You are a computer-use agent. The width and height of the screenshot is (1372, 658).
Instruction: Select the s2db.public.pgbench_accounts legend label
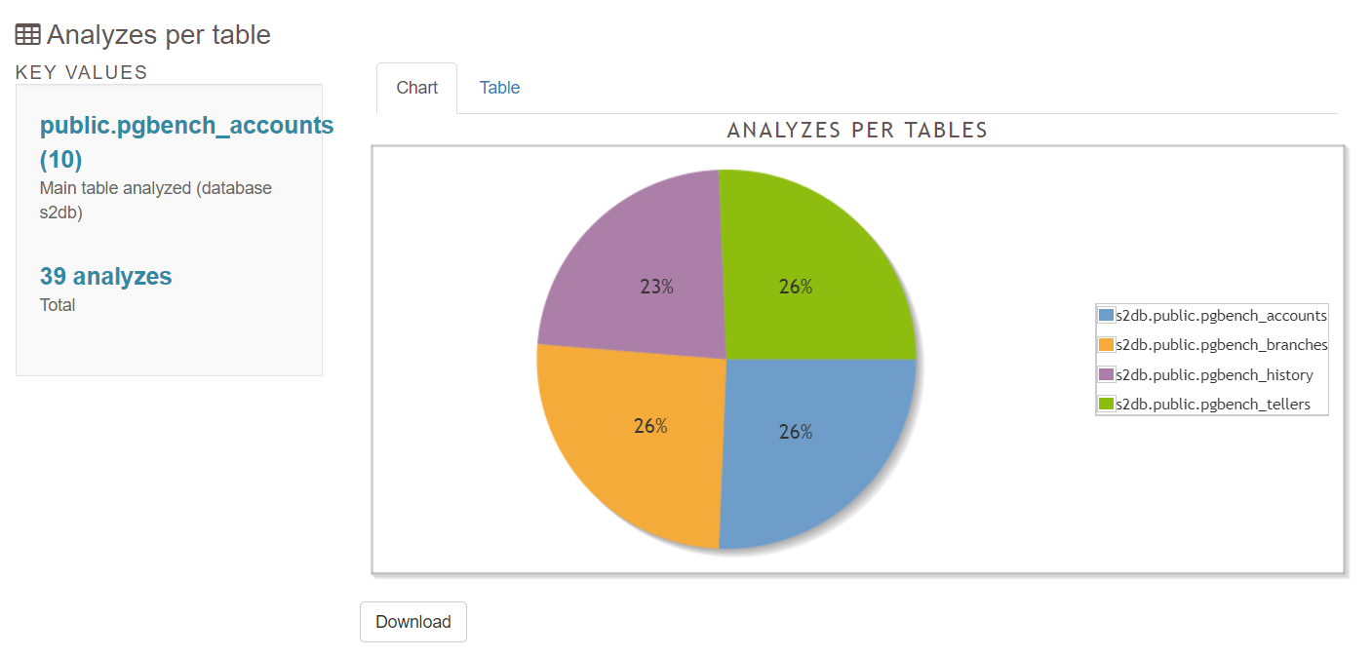[1221, 316]
